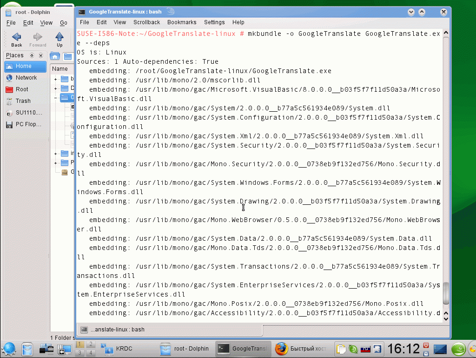Click Konsole scrollbar thumb

[446, 293]
